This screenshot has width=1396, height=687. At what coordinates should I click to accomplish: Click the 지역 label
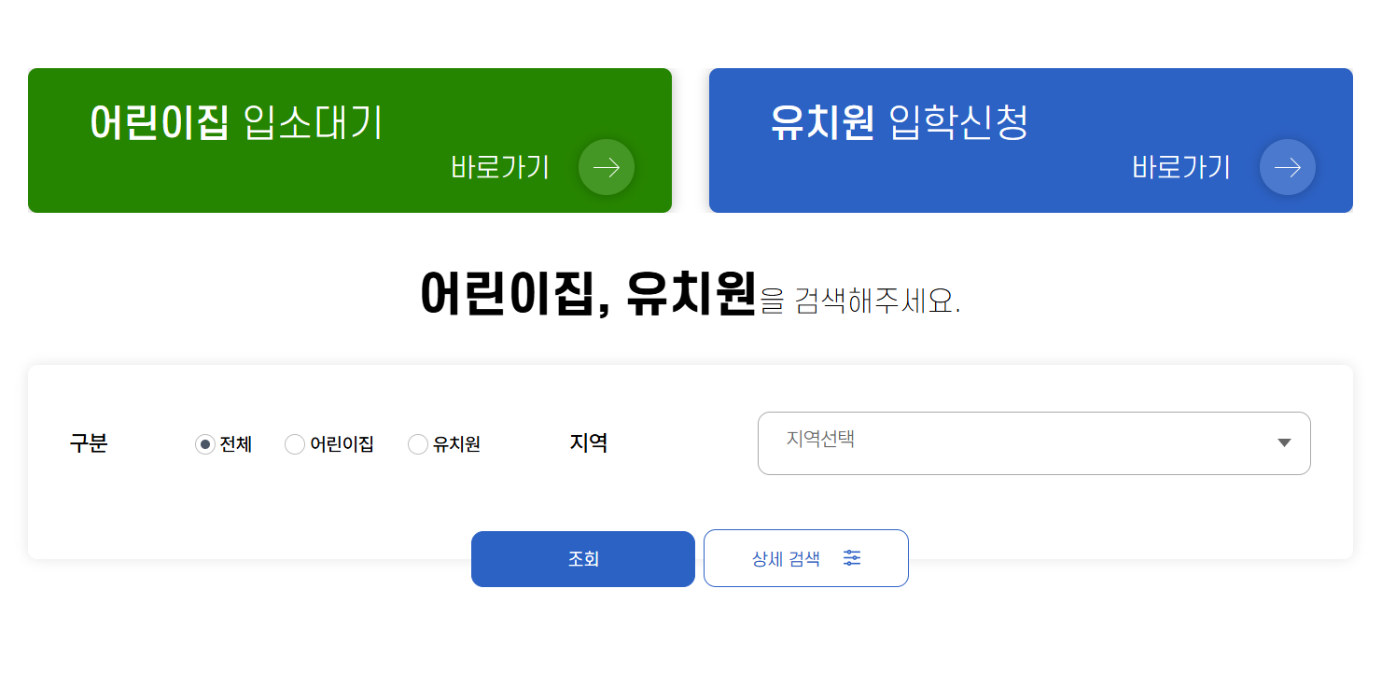[589, 443]
